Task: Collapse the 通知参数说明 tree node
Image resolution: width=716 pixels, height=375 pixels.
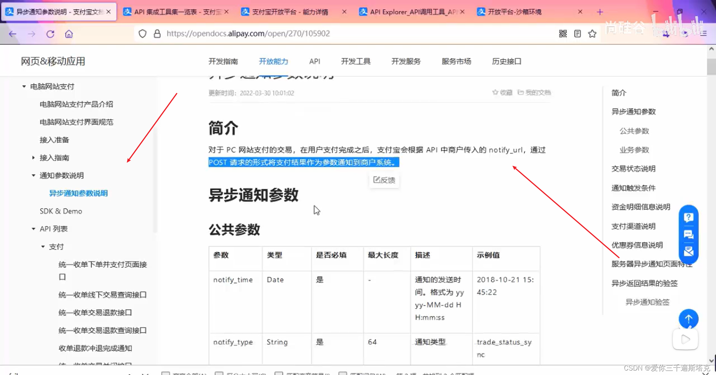Action: click(x=33, y=175)
